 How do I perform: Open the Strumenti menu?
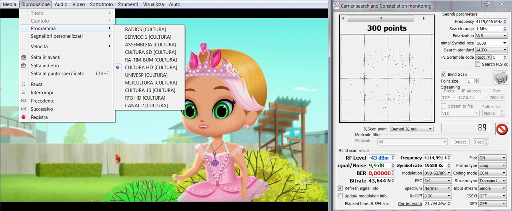pyautogui.click(x=128, y=4)
